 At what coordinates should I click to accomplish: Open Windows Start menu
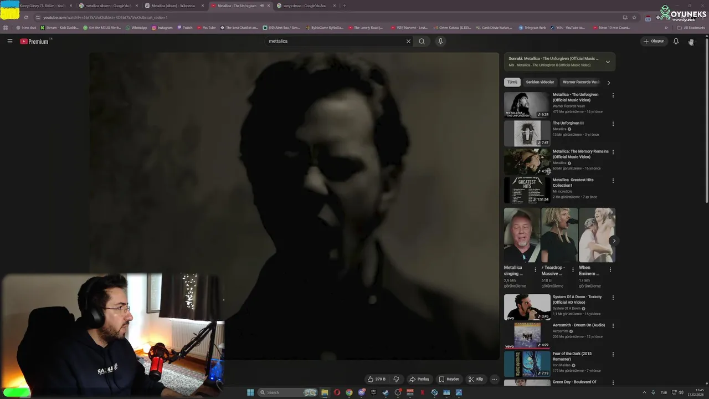250,392
